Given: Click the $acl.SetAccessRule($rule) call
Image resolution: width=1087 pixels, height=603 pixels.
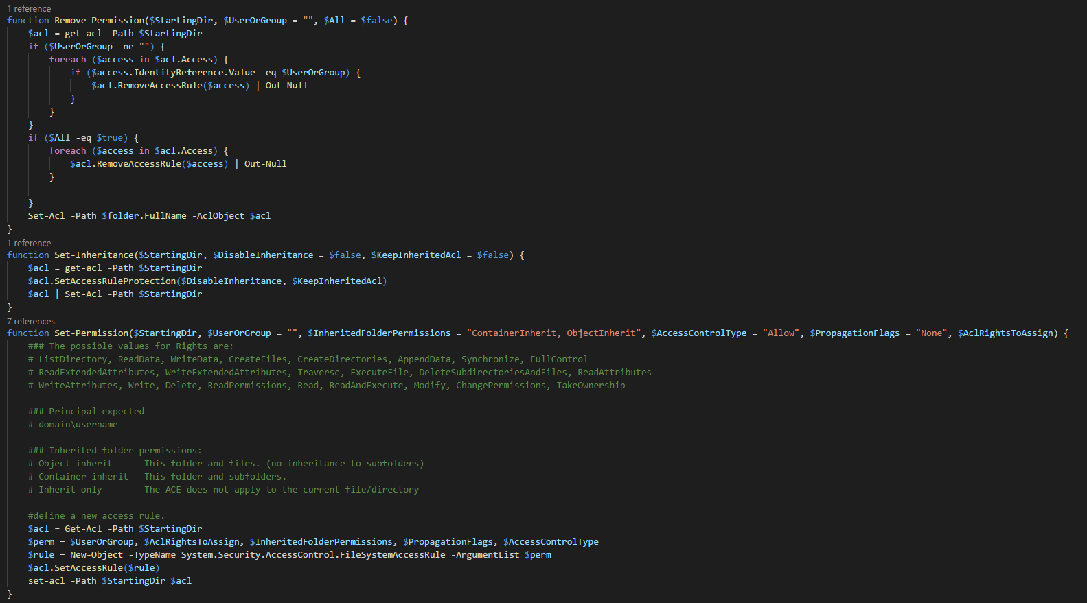Looking at the screenshot, I should click(x=93, y=568).
